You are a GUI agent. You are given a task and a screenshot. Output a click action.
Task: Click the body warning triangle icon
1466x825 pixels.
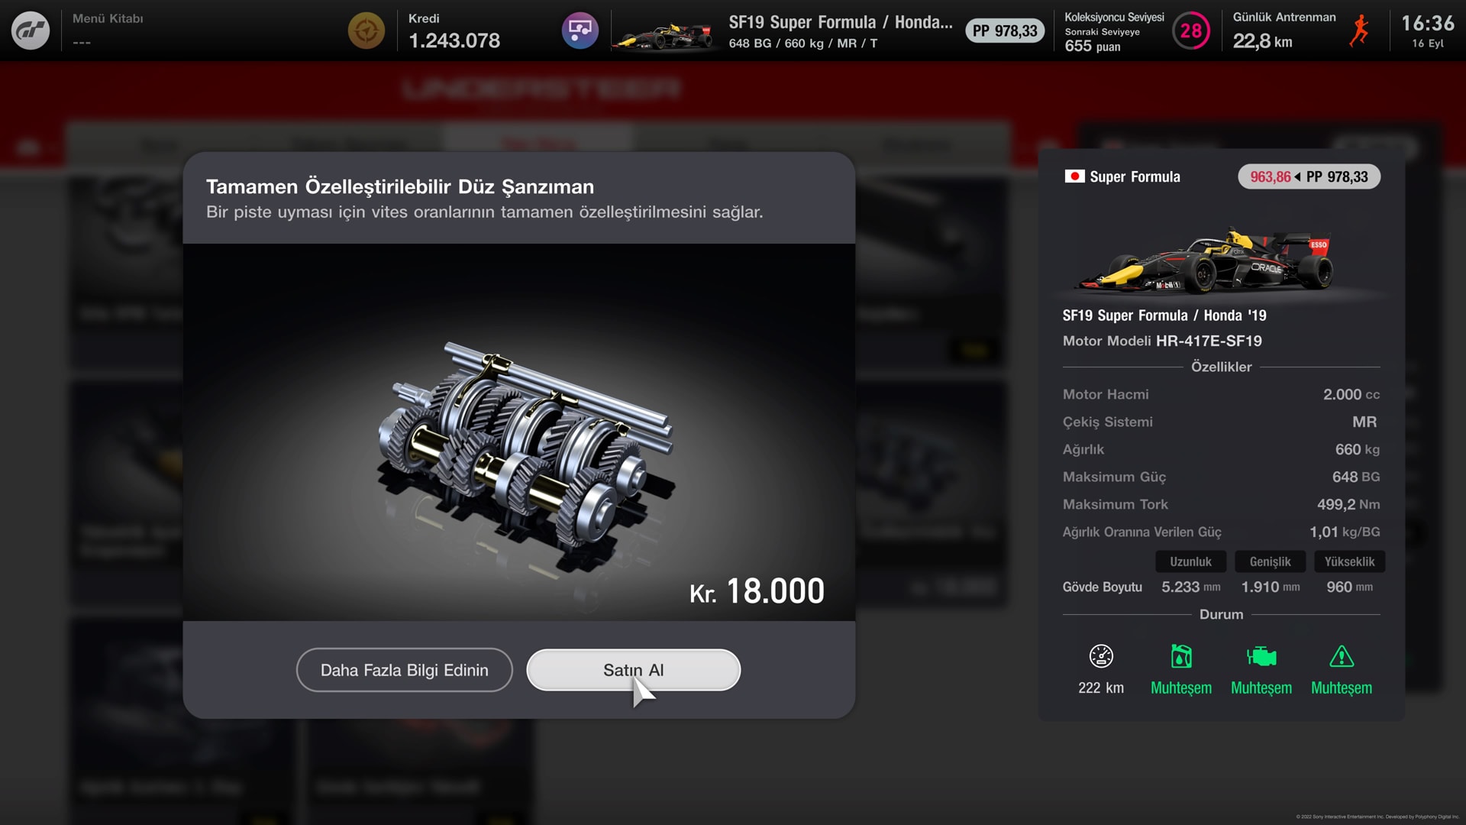1342,656
